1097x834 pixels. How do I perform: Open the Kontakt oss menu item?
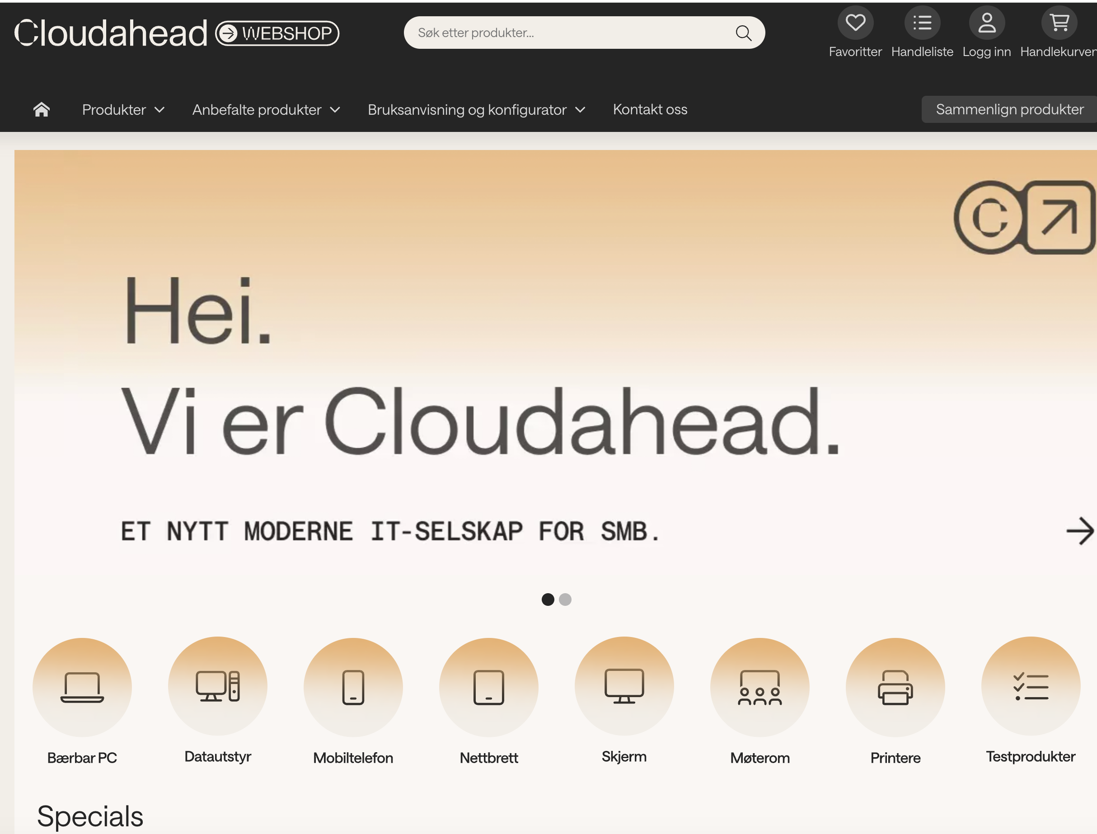(650, 109)
